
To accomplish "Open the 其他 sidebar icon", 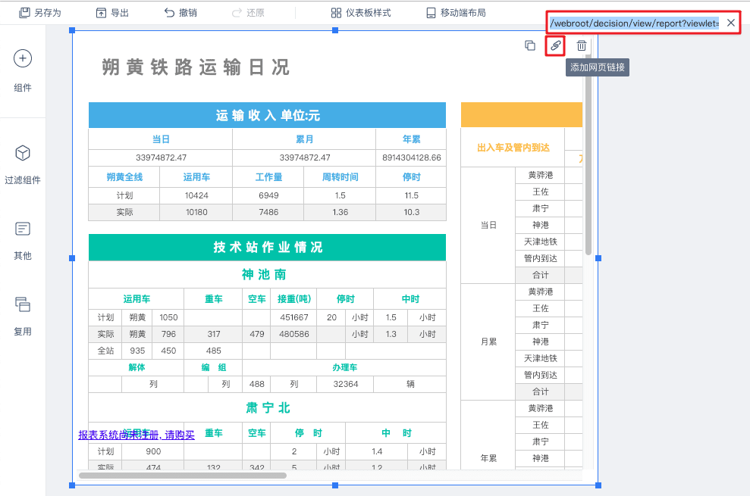I will 23,229.
